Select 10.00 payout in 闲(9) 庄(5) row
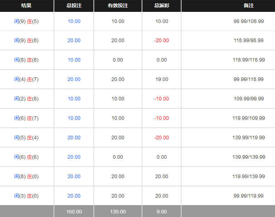The height and width of the screenshot is (217, 275). pos(162,22)
